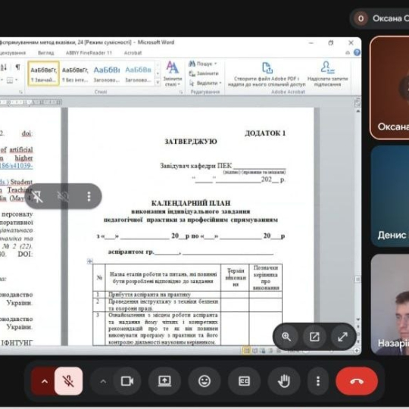Click the Денис participant tile
Viewport: 409px width, 409px height.
coord(390,196)
